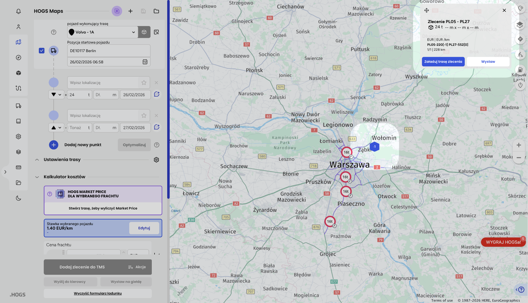This screenshot has height=303, width=528.
Task: Click the AI route star icon
Action: pos(117,11)
